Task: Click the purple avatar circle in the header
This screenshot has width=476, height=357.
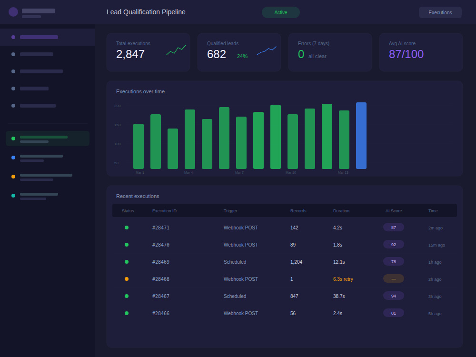Action: click(x=13, y=12)
